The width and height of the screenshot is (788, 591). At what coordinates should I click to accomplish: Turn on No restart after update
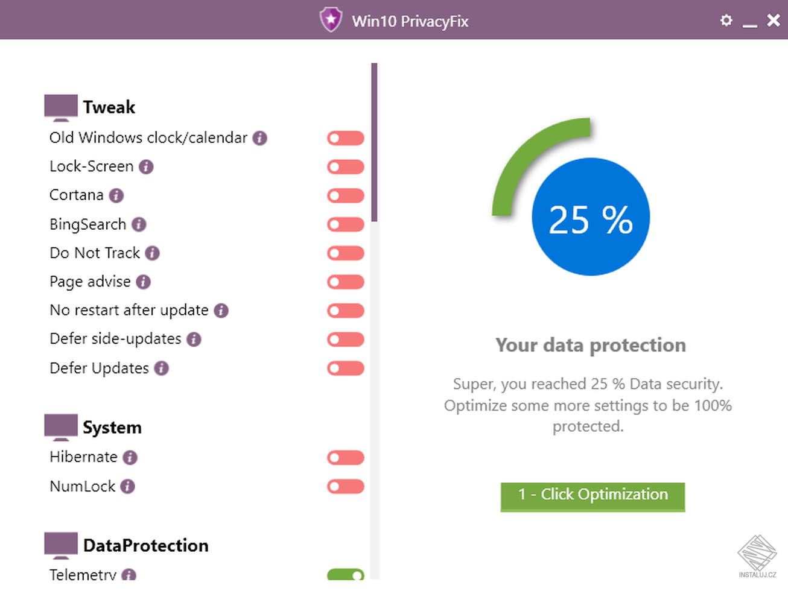(345, 311)
